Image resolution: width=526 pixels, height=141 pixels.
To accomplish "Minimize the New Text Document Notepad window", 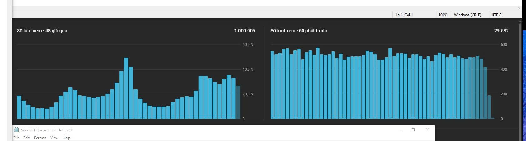I will 399,130.
